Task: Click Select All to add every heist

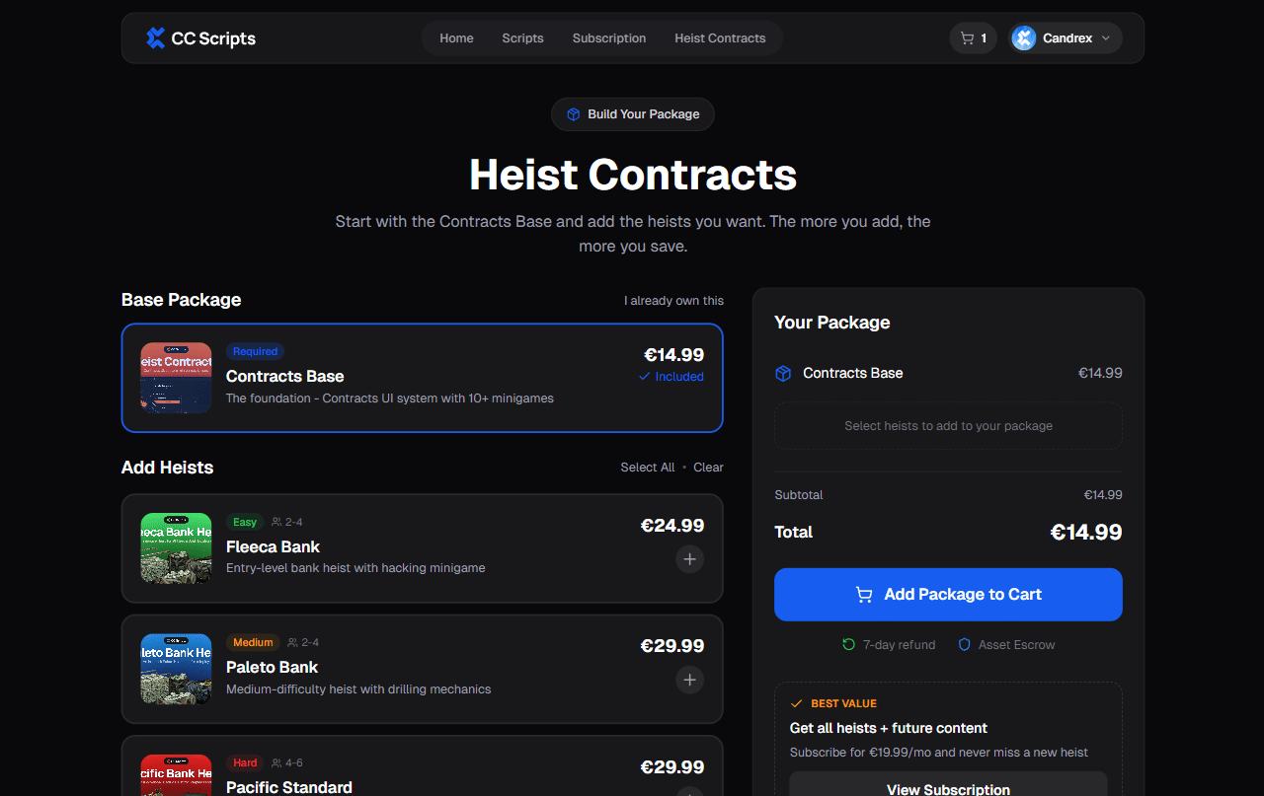Action: point(648,467)
